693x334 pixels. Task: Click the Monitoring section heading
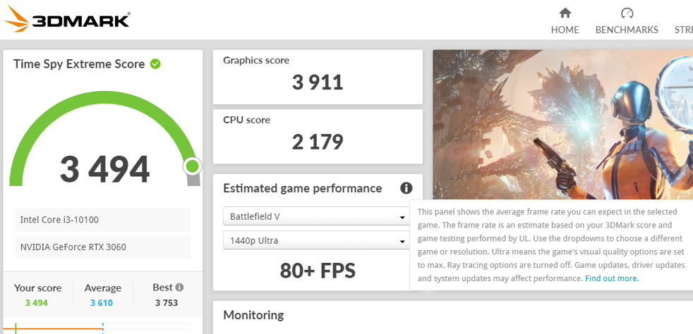pyautogui.click(x=253, y=315)
